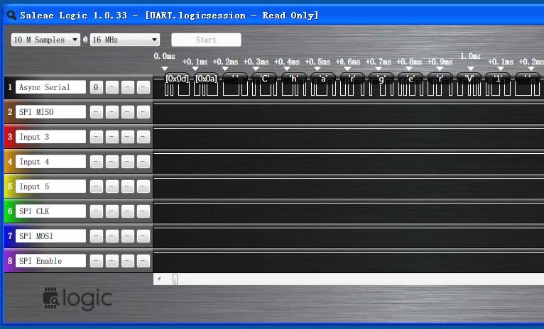
Task: Click the '0' trigger button for Async Serial
Action: [x=96, y=87]
